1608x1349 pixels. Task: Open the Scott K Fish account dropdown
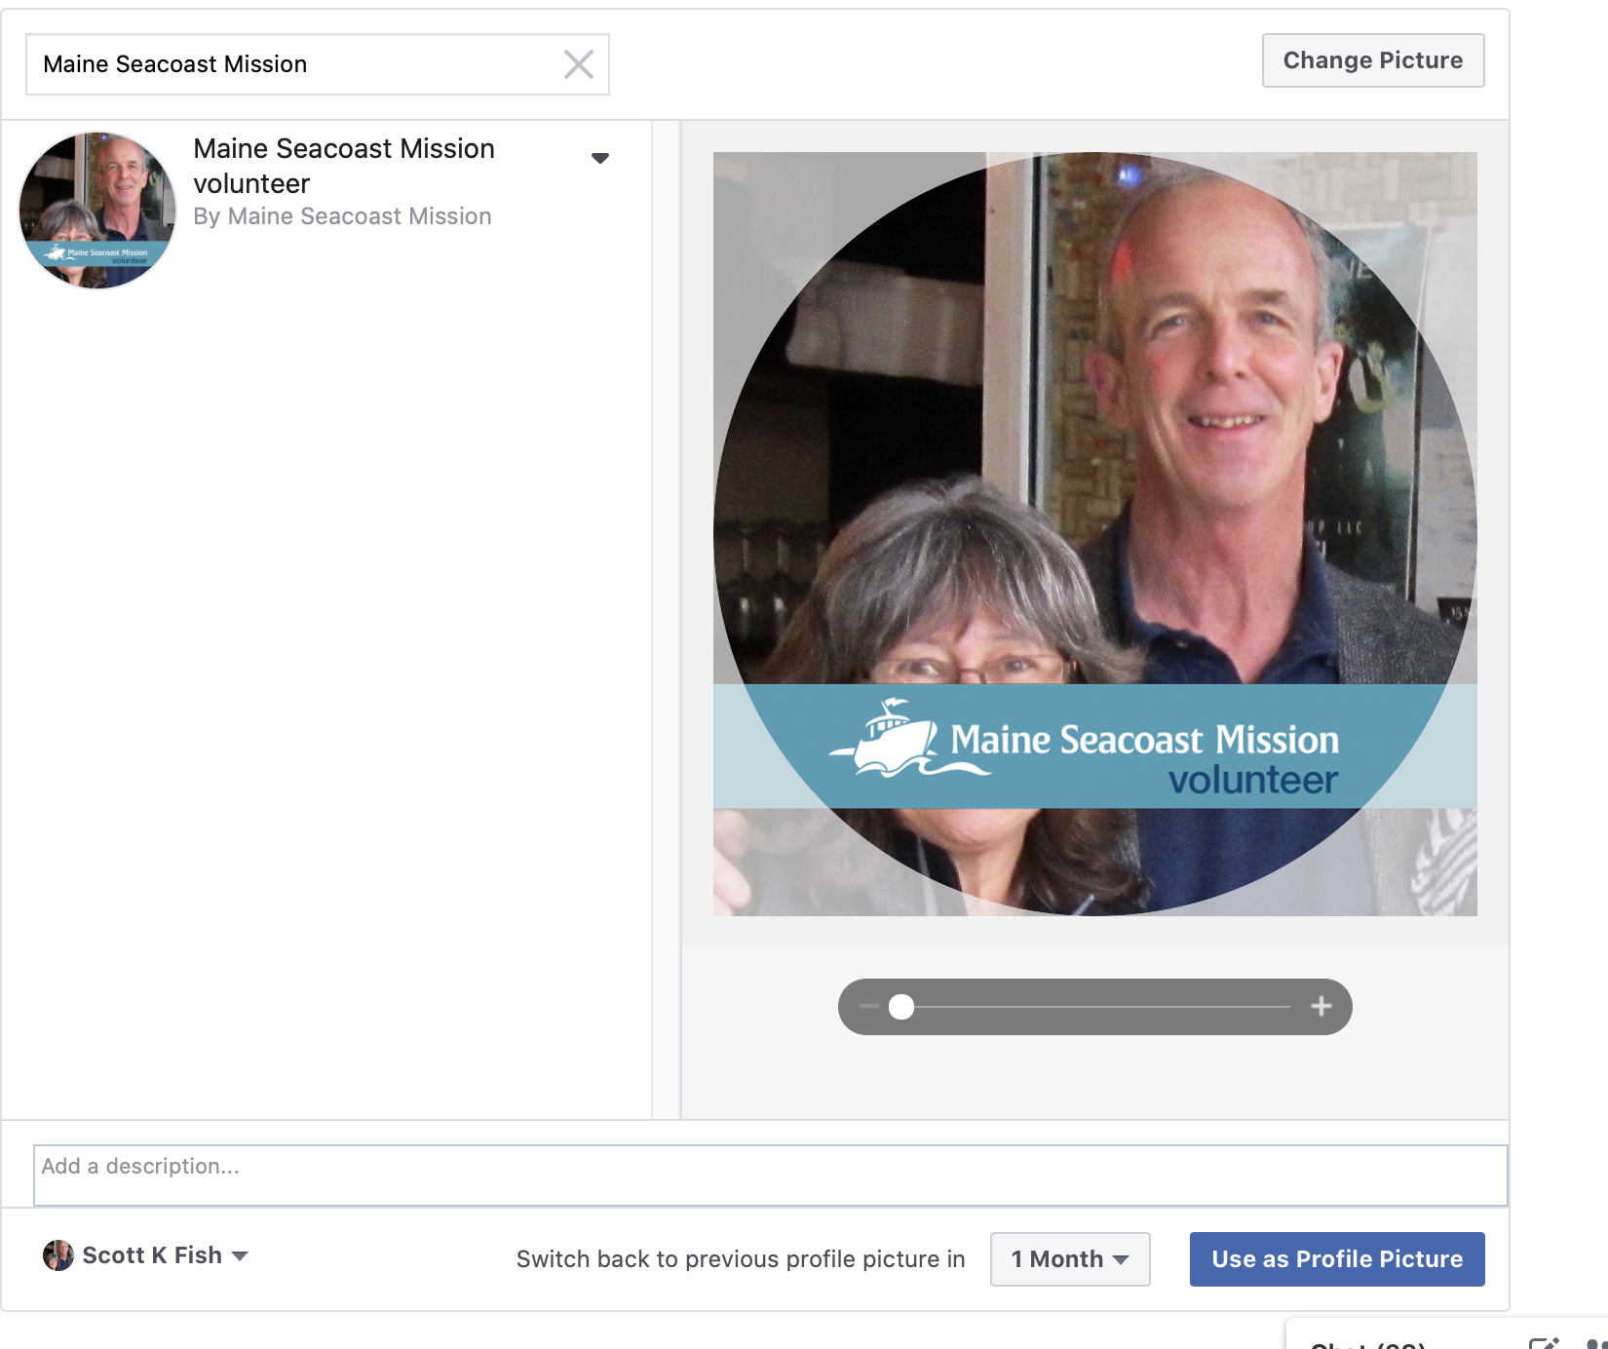pyautogui.click(x=240, y=1255)
